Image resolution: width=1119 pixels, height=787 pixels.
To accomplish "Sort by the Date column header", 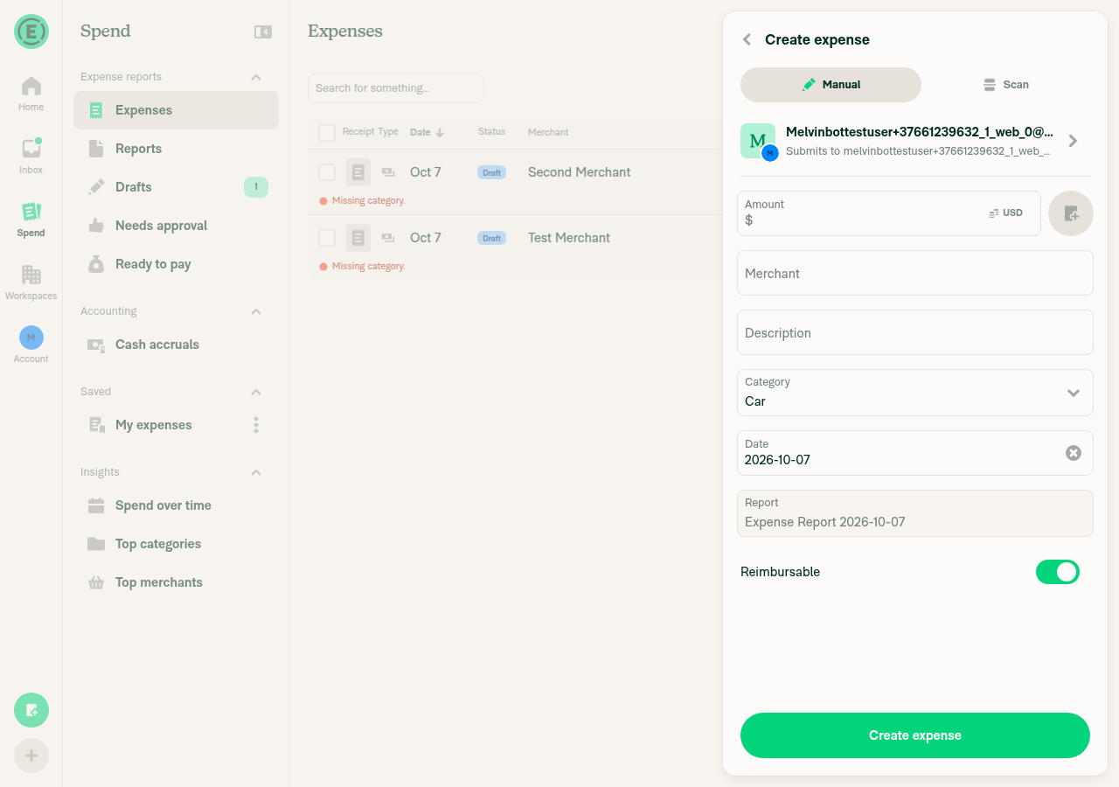I will (427, 133).
